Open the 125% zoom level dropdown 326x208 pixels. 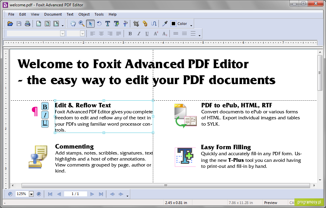pyautogui.click(x=31, y=194)
